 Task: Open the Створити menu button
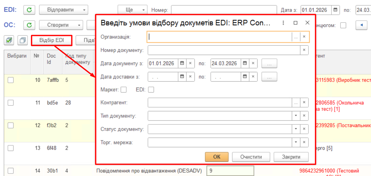point(61,25)
